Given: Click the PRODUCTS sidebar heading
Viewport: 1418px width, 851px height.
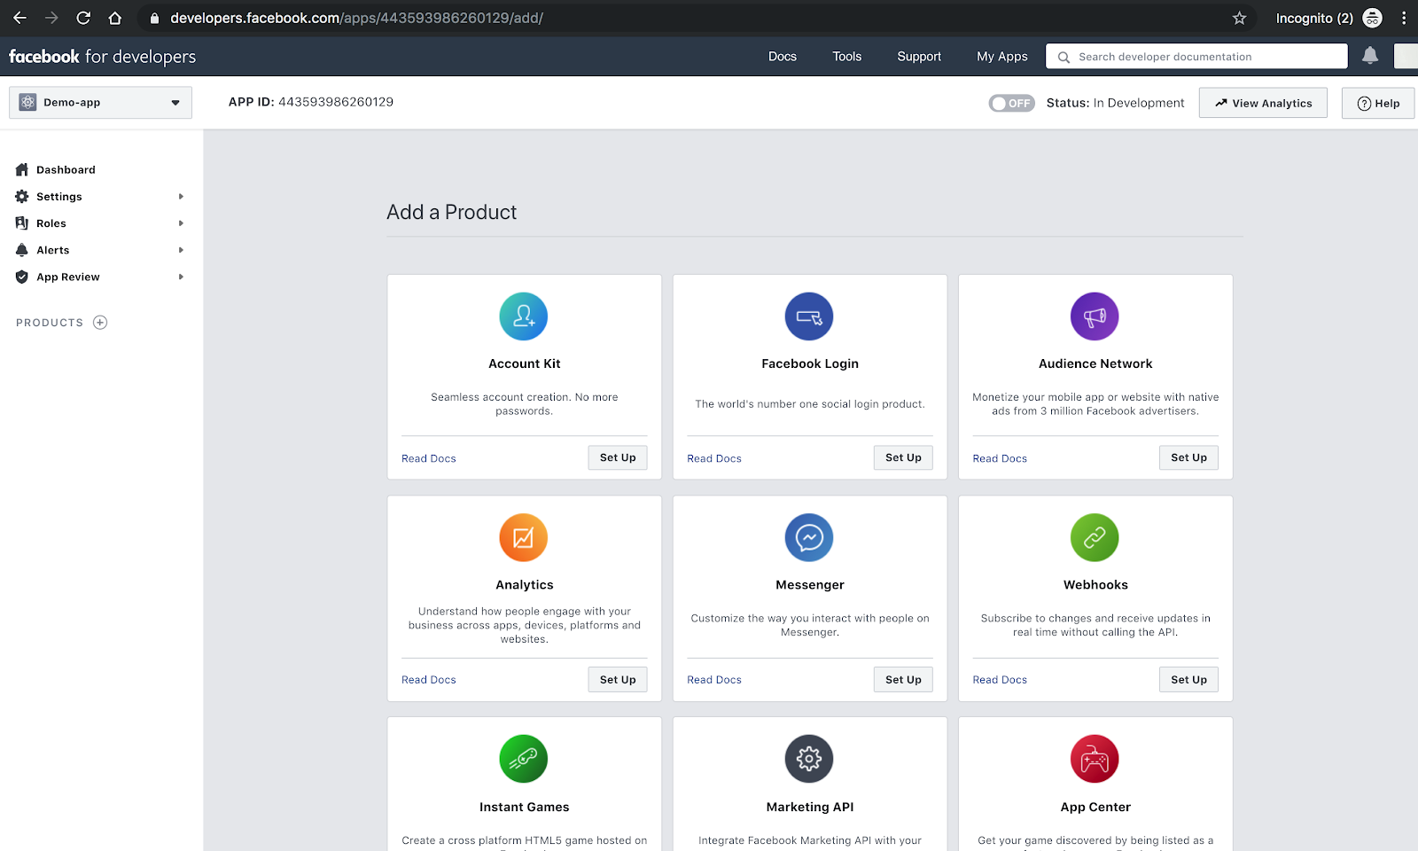Looking at the screenshot, I should point(50,323).
